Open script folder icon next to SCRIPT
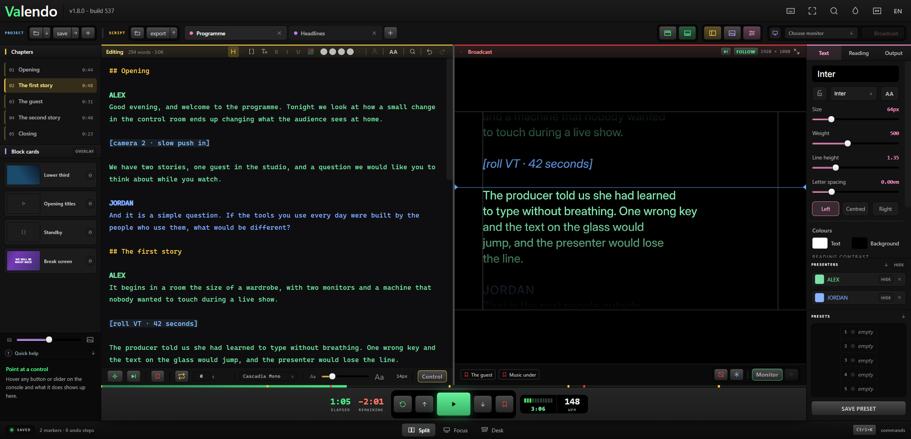 tap(137, 33)
